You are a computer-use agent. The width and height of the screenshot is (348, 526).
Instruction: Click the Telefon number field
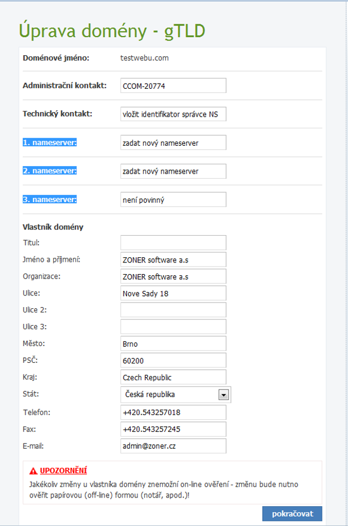coord(173,412)
